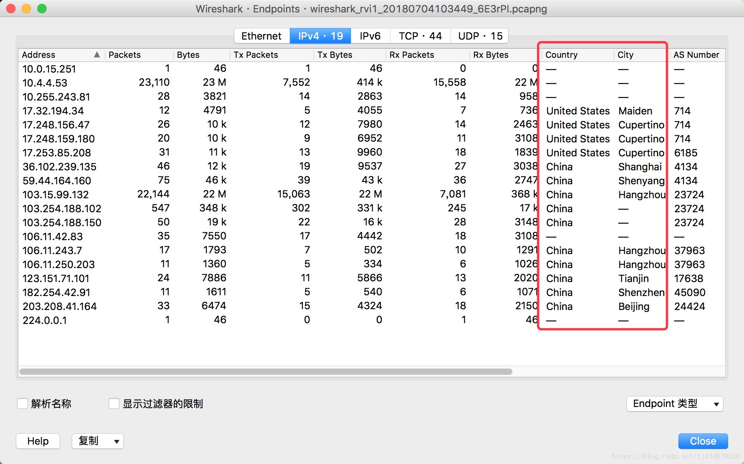Select the row for 10.0.15.251
The height and width of the screenshot is (464, 744).
[372, 69]
